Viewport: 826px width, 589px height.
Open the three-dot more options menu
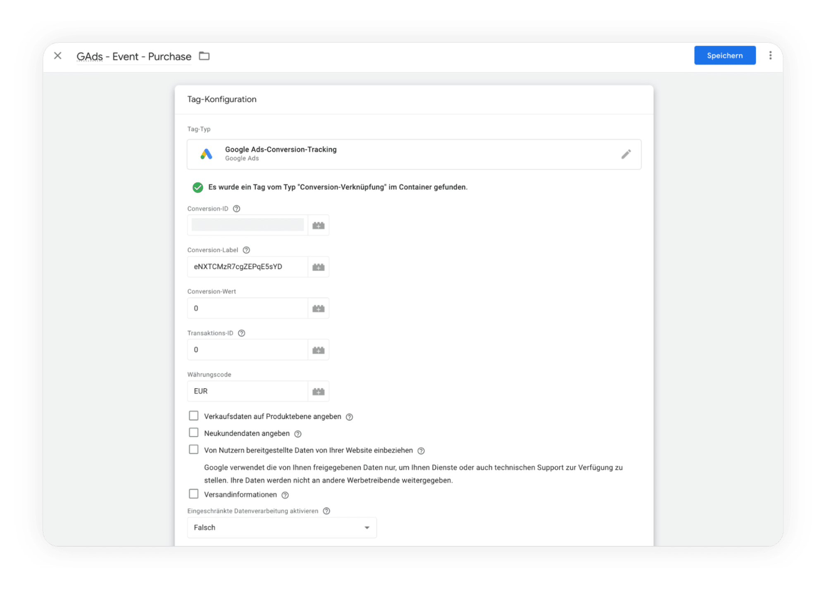[770, 55]
